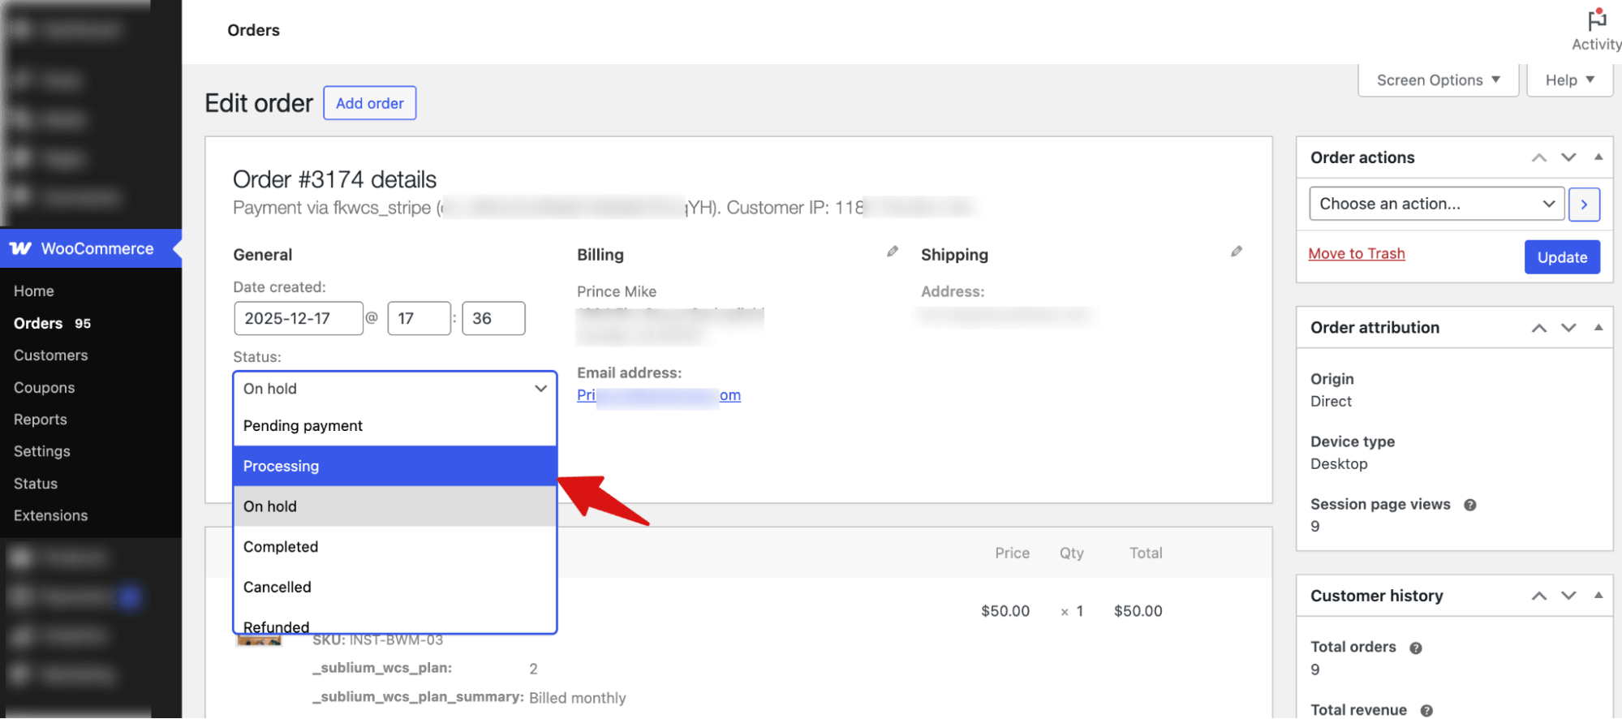Screen dimensions: 1622x719
Task: Collapse the Order actions panel
Action: pyautogui.click(x=1598, y=157)
